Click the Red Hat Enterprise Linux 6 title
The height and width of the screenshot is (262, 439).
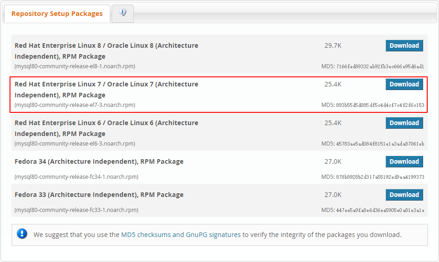(106, 128)
